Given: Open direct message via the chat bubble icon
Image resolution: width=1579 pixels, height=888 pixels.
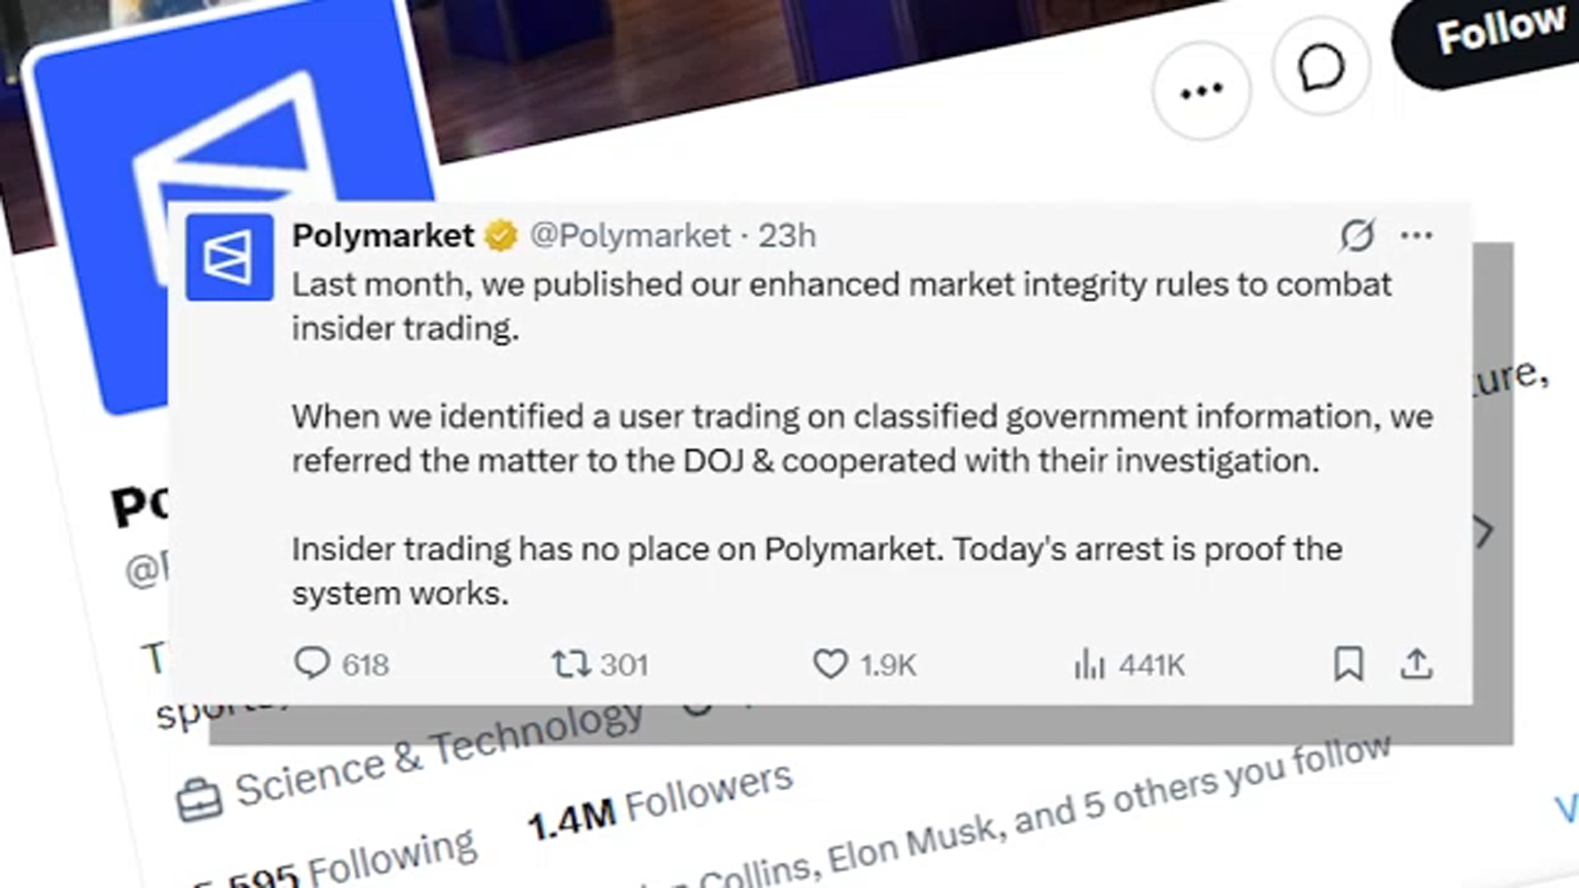Looking at the screenshot, I should [x=1321, y=67].
